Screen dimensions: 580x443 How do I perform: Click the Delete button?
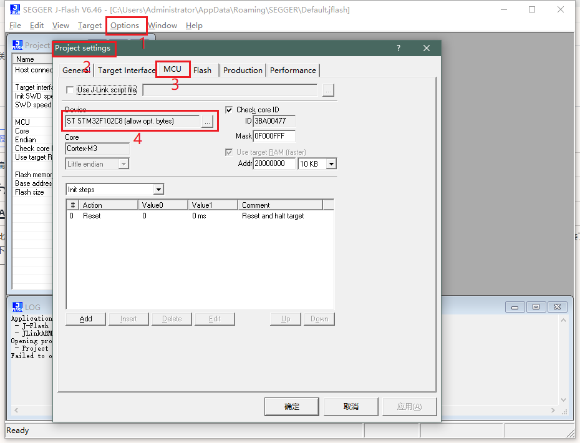coord(172,319)
